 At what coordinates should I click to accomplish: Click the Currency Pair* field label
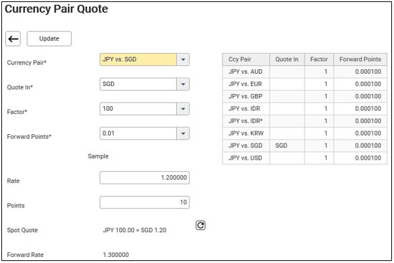27,62
